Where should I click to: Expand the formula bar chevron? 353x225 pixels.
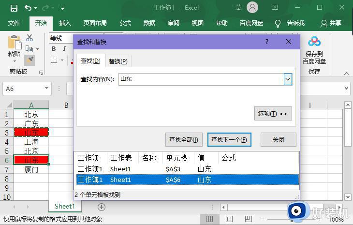346,88
